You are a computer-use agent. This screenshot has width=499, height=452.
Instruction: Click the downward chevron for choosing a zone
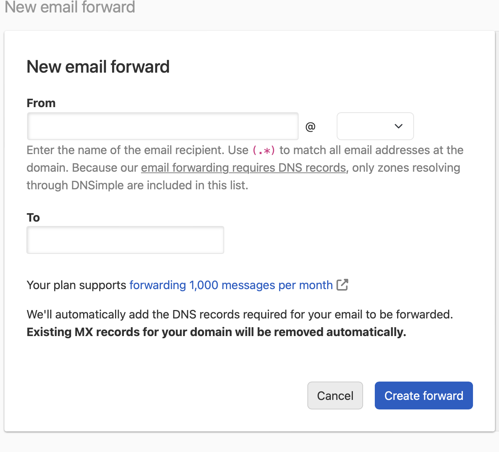click(x=398, y=126)
